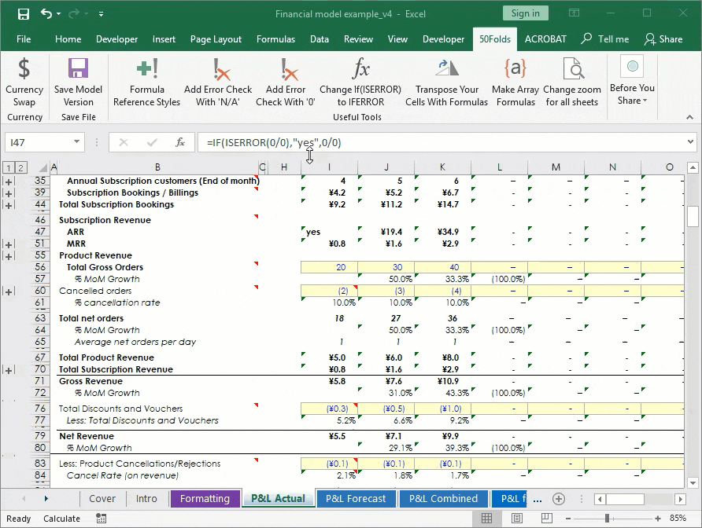The height and width of the screenshot is (528, 702).
Task: Switch to the Insert ribbon tab
Action: pyautogui.click(x=164, y=39)
